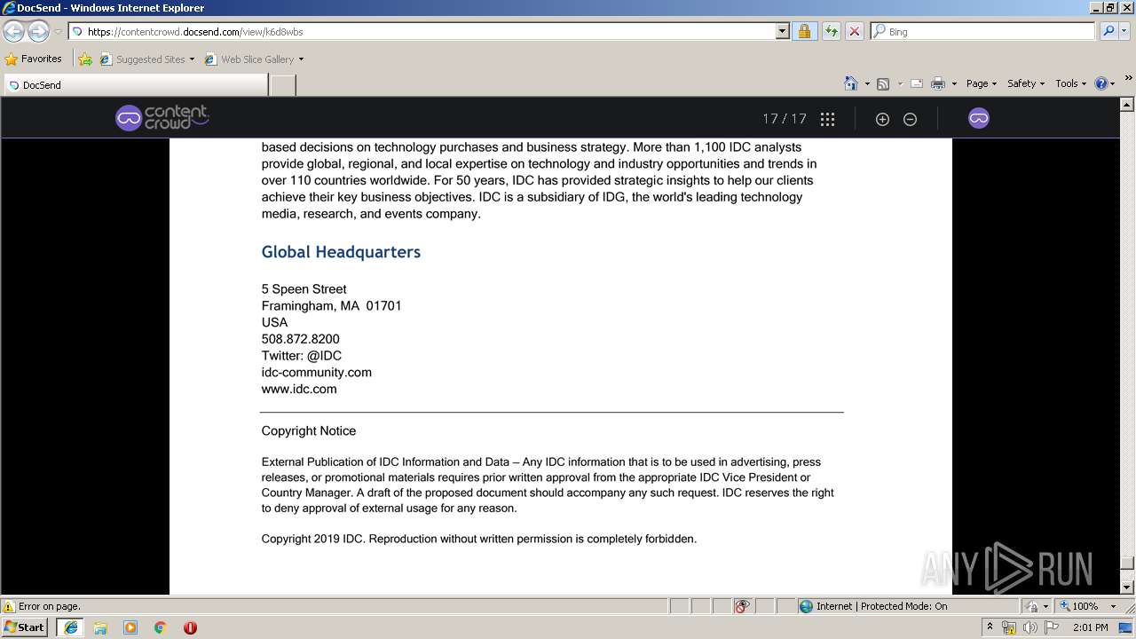Open the Tools menu
The height and width of the screenshot is (639, 1136).
pos(1070,83)
